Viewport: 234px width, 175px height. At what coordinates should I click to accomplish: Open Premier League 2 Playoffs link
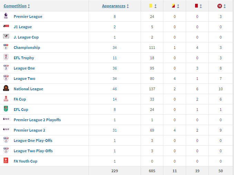37,120
